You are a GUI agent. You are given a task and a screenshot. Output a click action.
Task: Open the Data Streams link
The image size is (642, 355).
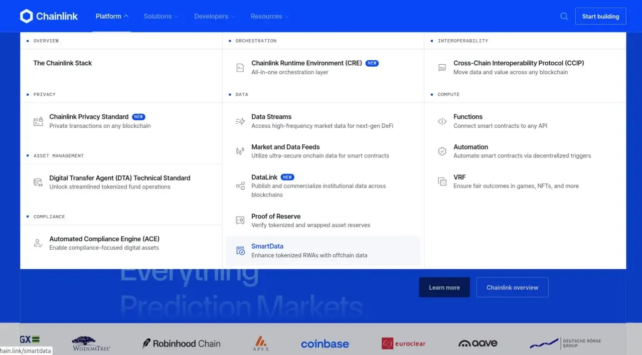click(x=271, y=117)
